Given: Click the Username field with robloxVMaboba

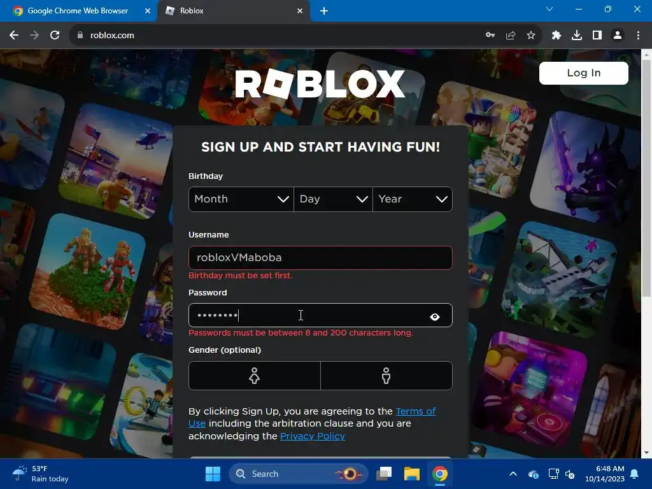Looking at the screenshot, I should click(x=320, y=258).
